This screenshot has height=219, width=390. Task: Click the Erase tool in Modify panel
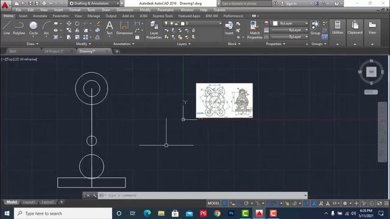[98, 23]
